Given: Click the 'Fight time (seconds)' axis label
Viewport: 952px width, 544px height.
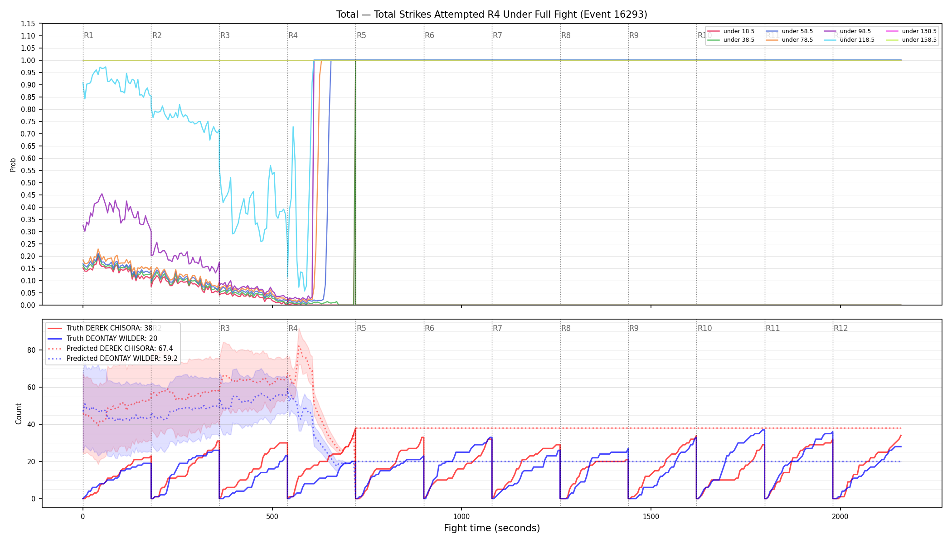Looking at the screenshot, I should pyautogui.click(x=492, y=528).
